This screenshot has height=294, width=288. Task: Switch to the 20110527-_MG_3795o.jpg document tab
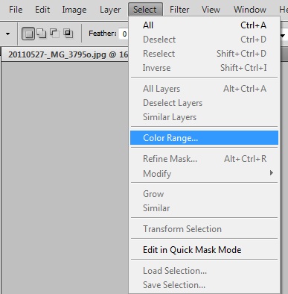click(65, 54)
